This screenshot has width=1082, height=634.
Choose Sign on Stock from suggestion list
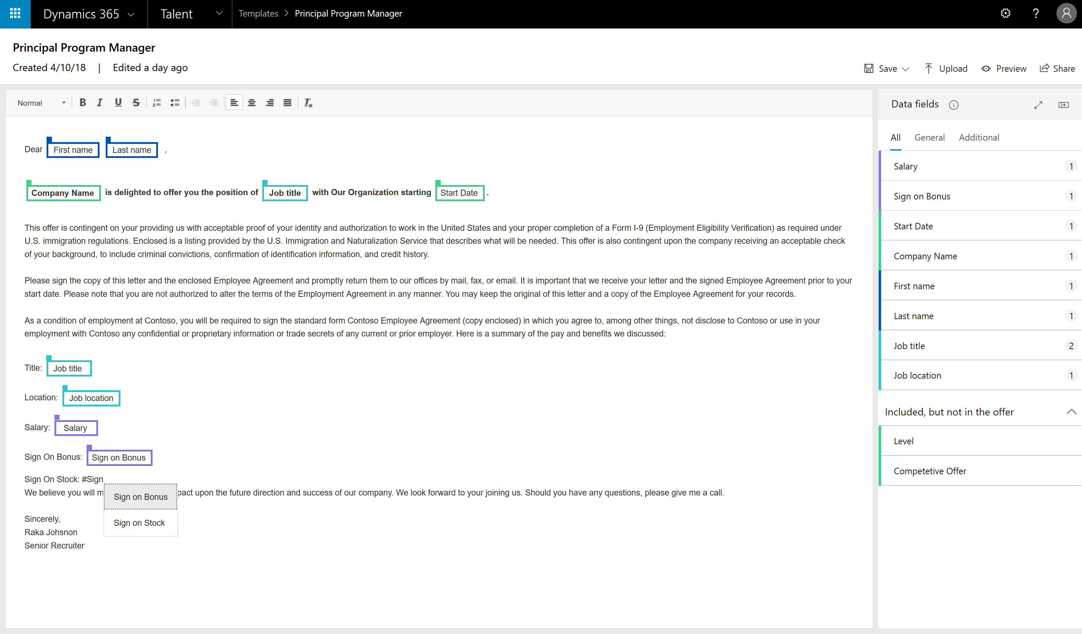coord(139,523)
